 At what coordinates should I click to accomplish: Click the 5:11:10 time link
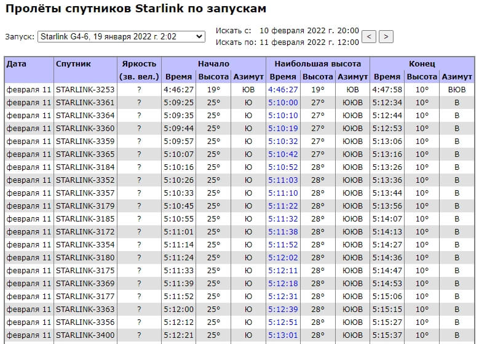click(x=283, y=193)
